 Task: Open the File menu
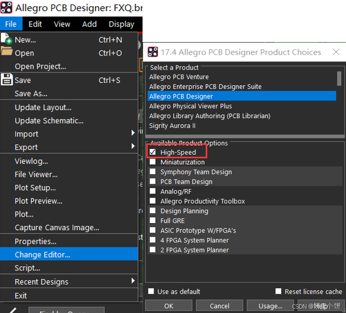(x=11, y=24)
